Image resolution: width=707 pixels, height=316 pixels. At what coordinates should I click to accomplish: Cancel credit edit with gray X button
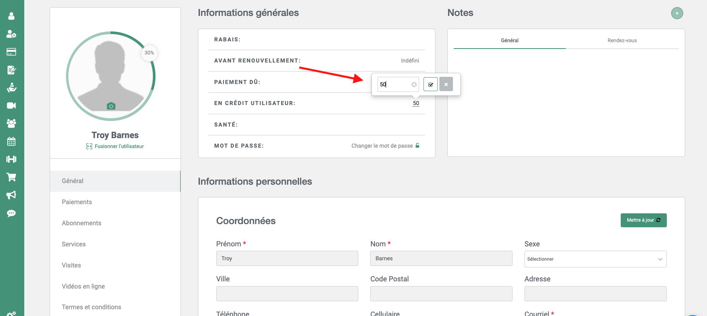[x=446, y=84]
